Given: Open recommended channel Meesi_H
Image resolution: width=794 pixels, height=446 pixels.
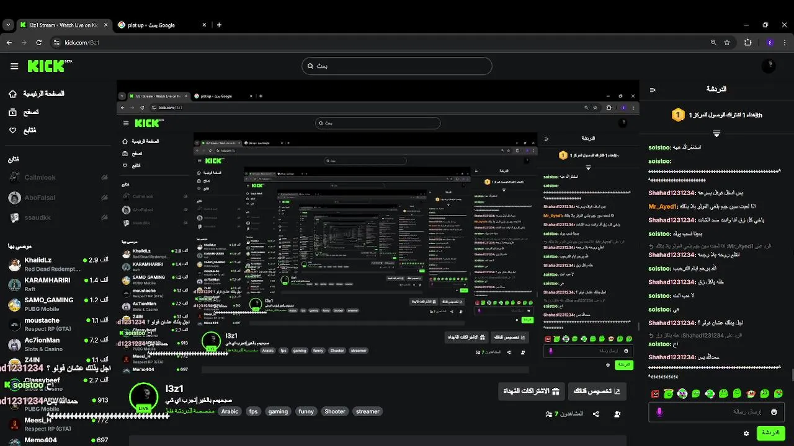Looking at the screenshot, I should [x=59, y=424].
